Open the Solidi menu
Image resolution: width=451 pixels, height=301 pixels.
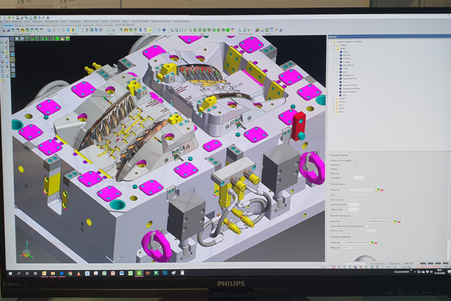[x=27, y=21]
